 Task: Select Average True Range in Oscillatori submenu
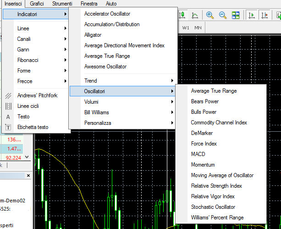[x=214, y=91]
